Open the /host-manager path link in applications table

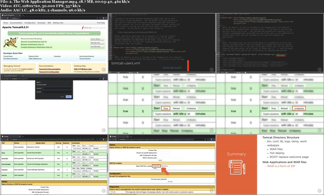(x=6, y=164)
